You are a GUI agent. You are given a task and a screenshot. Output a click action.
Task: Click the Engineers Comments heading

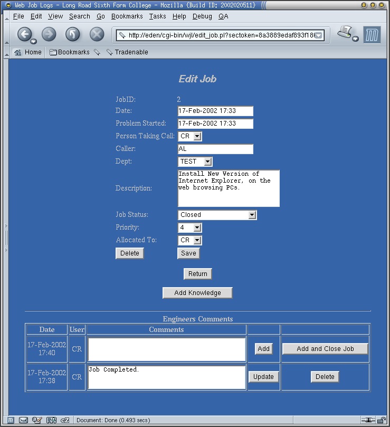coord(198,319)
